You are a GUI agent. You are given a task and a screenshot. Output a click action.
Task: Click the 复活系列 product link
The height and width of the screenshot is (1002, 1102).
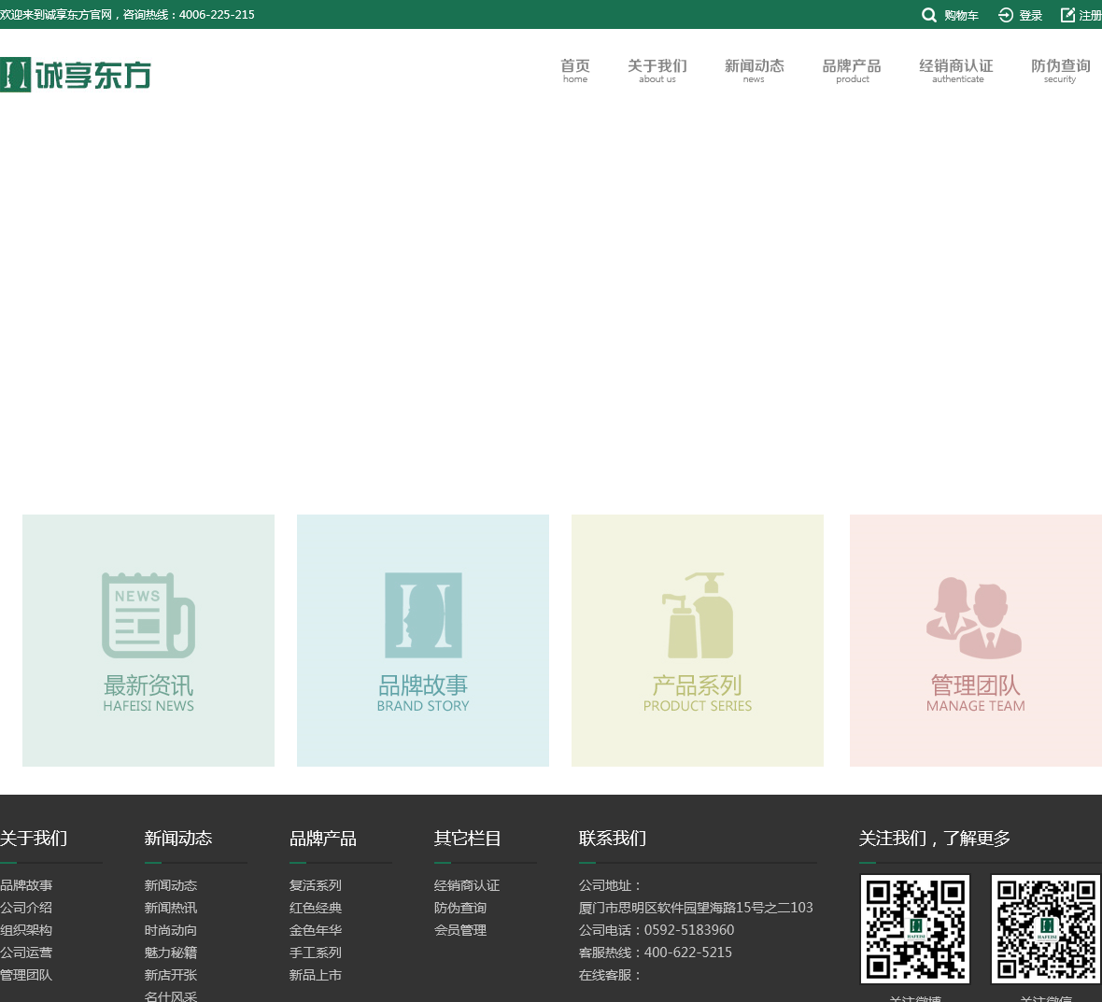point(316,885)
